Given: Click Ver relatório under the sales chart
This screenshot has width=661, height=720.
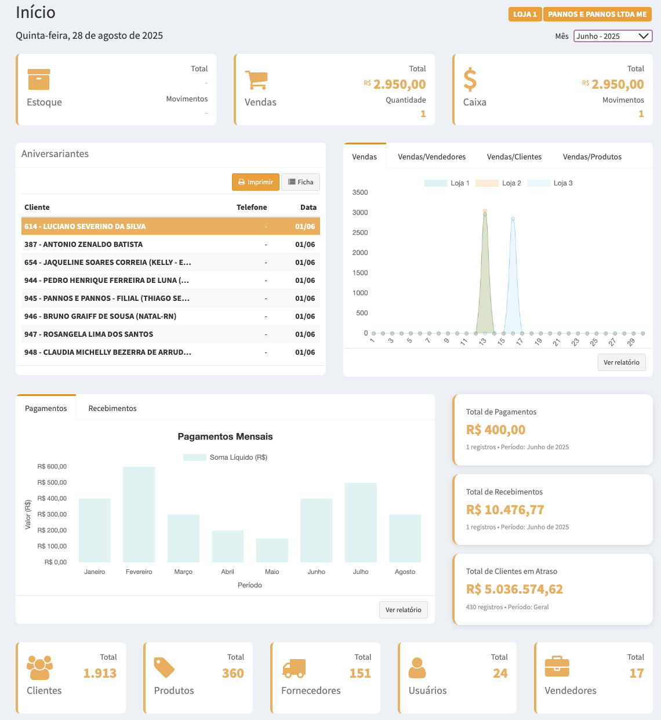Looking at the screenshot, I should 621,362.
